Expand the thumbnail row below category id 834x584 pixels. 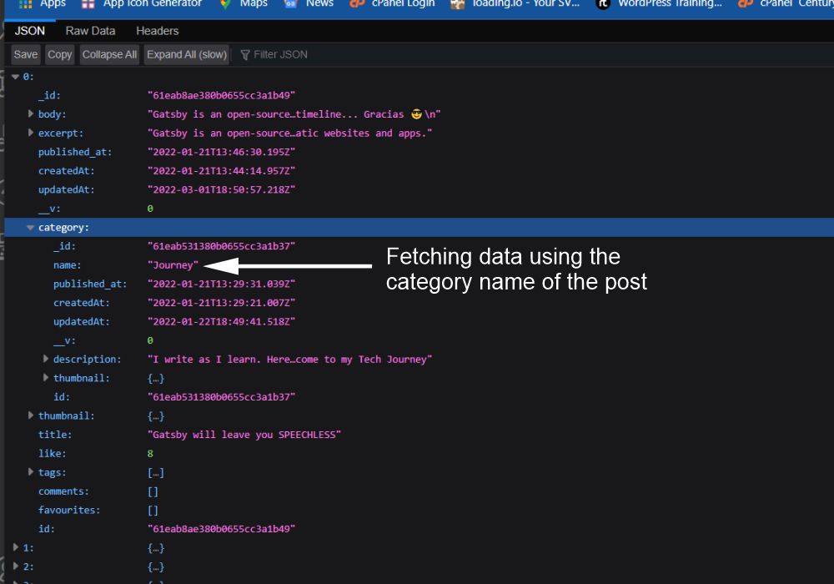tap(30, 415)
